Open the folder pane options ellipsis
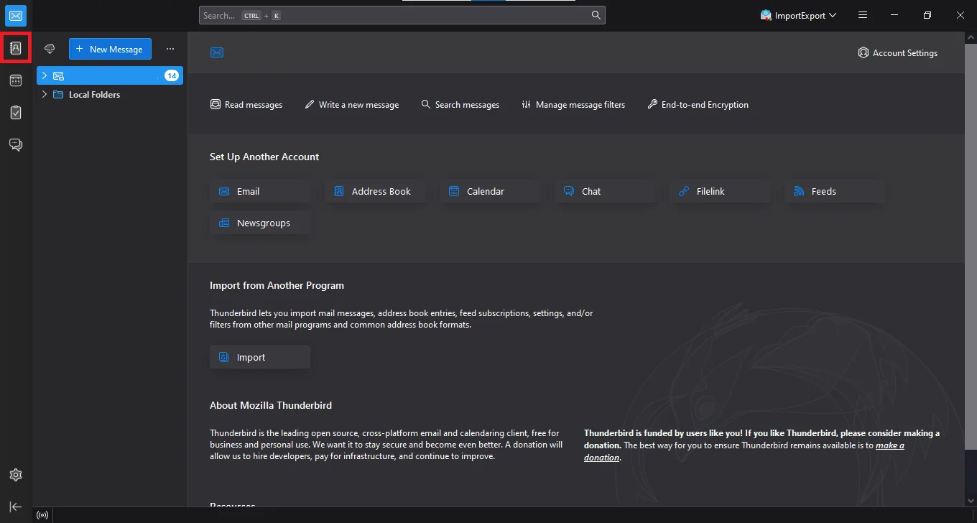Screen dimensions: 977x523 pos(170,49)
